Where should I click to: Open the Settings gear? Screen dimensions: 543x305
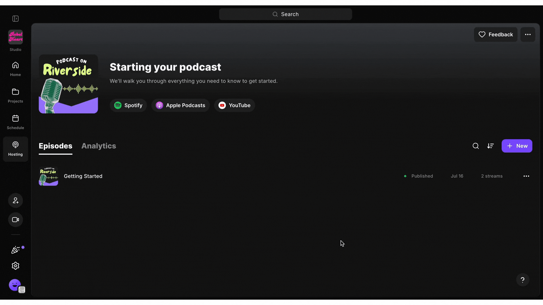pyautogui.click(x=15, y=265)
